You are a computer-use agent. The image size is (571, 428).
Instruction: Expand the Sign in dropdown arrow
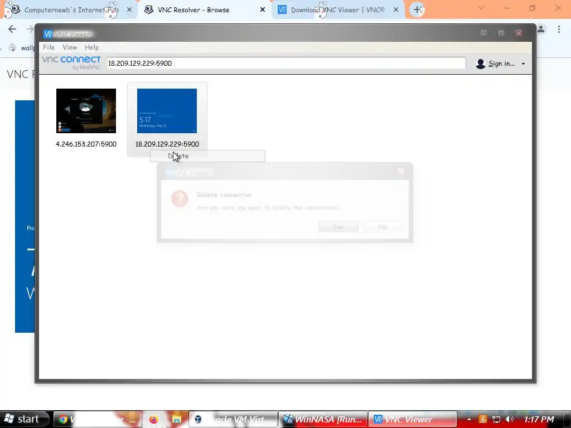[x=523, y=64]
